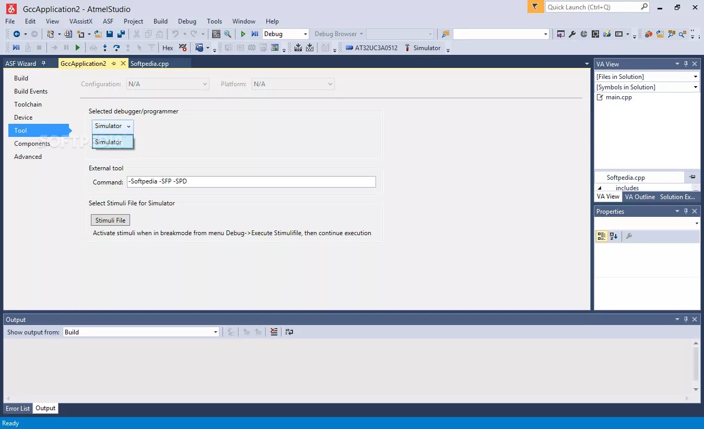Image resolution: width=704 pixels, height=429 pixels.
Task: Click the Visual Assist tomato icon
Action: pos(649,34)
